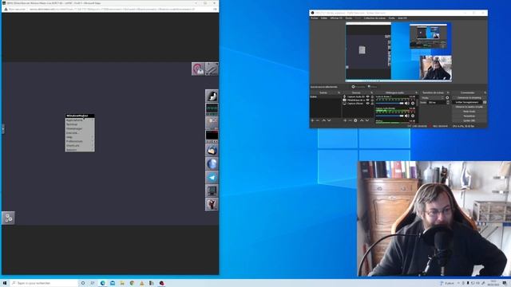Click the Window Maker clip icon beside Debian swirl
Screen dimensions: 511x287
pyautogui.click(x=212, y=69)
